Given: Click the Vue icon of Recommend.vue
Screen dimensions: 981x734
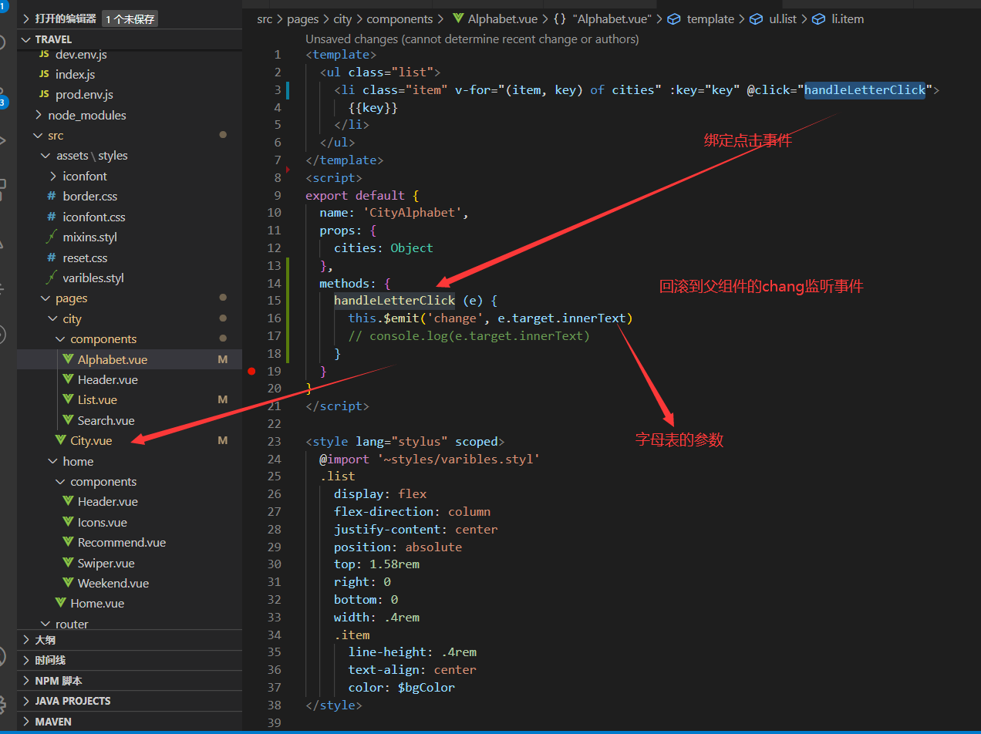Looking at the screenshot, I should (x=69, y=543).
